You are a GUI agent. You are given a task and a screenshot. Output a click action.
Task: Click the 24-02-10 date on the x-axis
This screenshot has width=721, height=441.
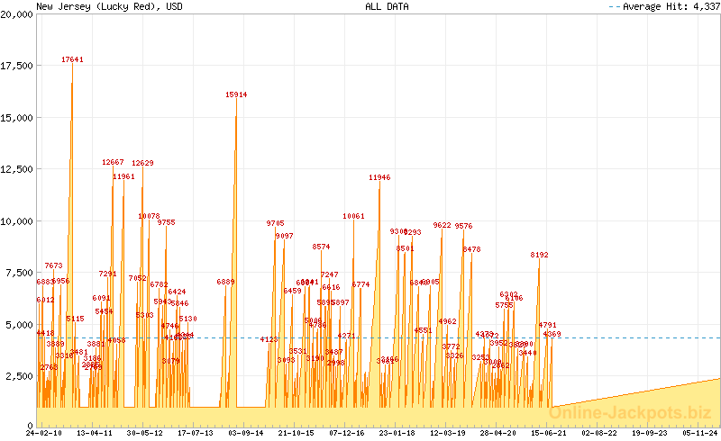point(44,433)
